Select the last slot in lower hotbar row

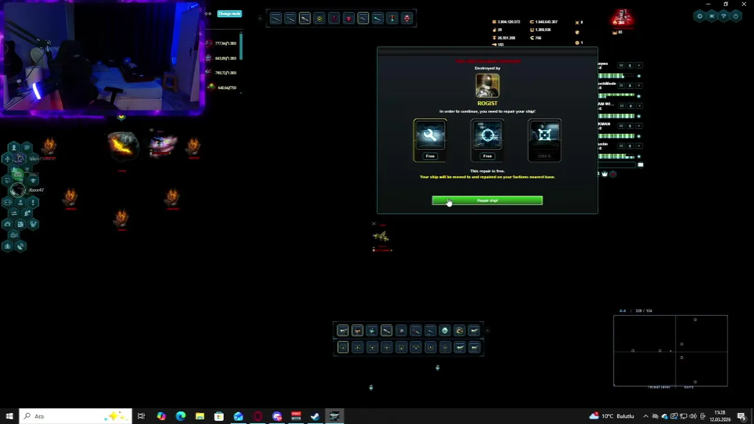point(474,347)
